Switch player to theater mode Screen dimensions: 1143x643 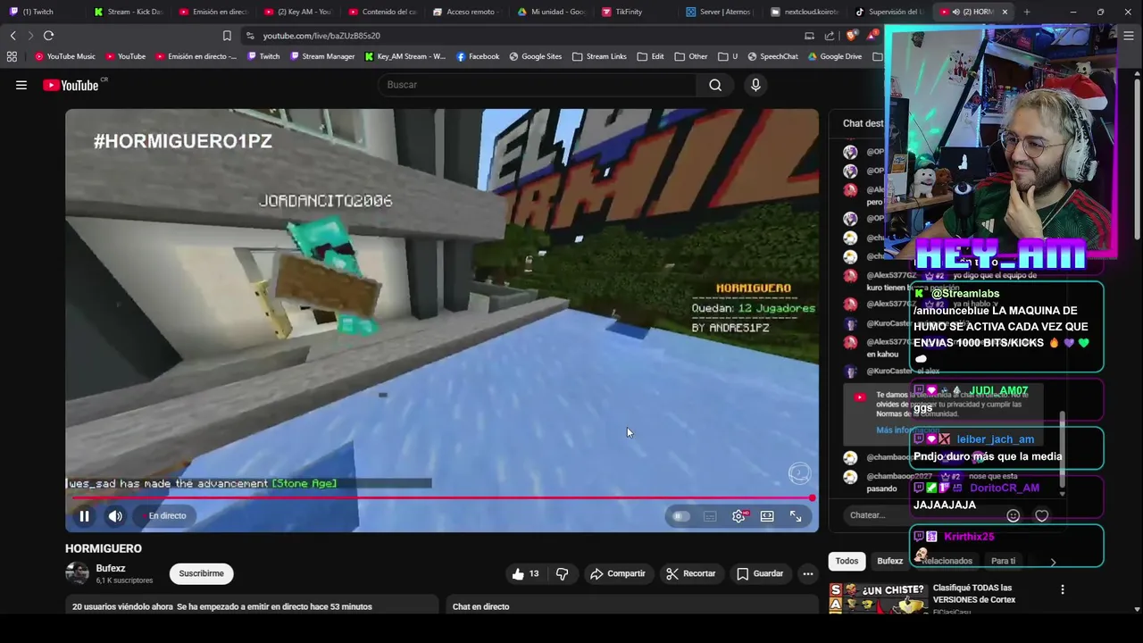(767, 516)
